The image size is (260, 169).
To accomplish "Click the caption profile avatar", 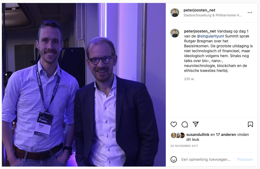I will [175, 33].
